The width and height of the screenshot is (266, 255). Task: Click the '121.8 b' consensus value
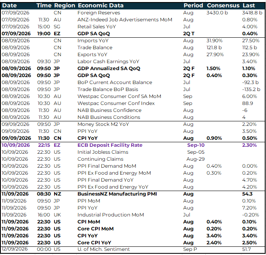214,48
